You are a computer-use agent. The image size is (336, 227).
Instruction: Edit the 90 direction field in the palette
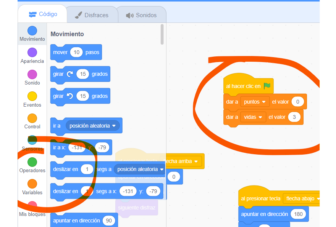click(109, 221)
